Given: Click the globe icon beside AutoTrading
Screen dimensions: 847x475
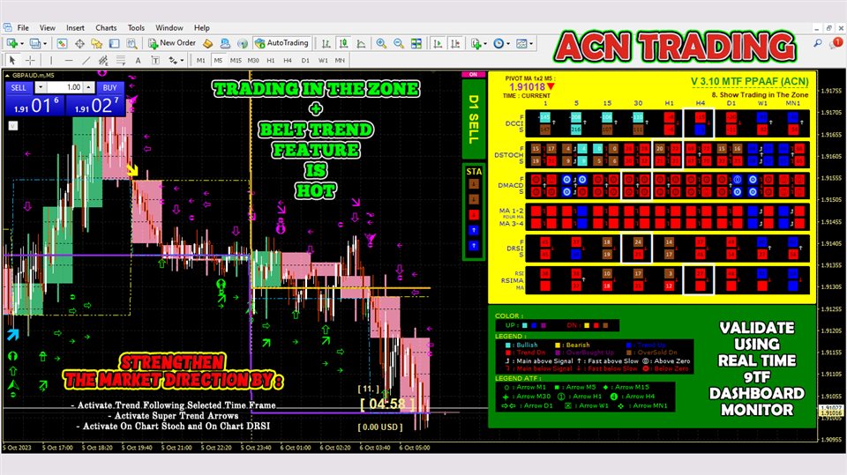Looking at the screenshot, I should tap(243, 43).
